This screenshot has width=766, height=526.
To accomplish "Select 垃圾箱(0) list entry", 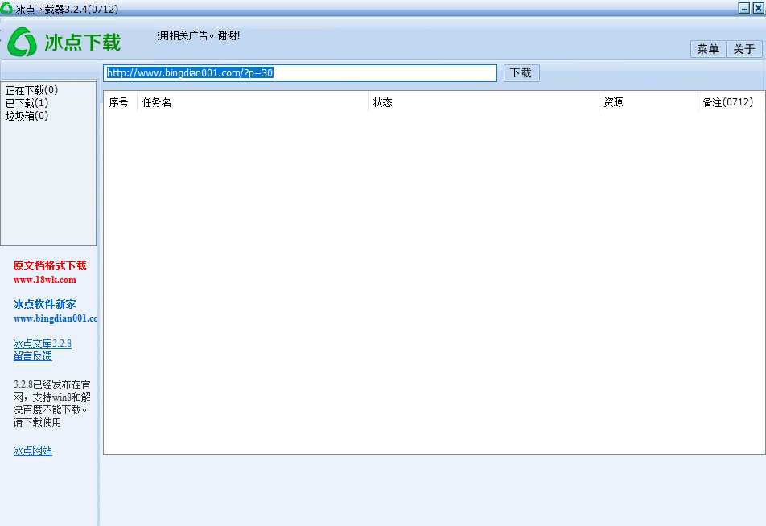I will [x=27, y=115].
